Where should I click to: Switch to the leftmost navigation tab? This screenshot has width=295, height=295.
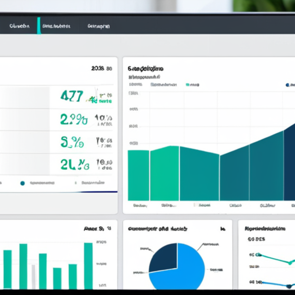(19, 26)
